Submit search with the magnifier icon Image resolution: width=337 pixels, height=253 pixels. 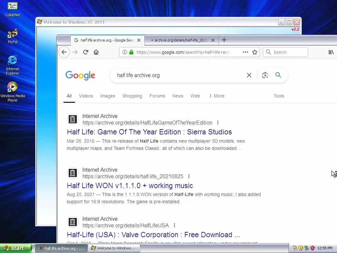point(278,75)
